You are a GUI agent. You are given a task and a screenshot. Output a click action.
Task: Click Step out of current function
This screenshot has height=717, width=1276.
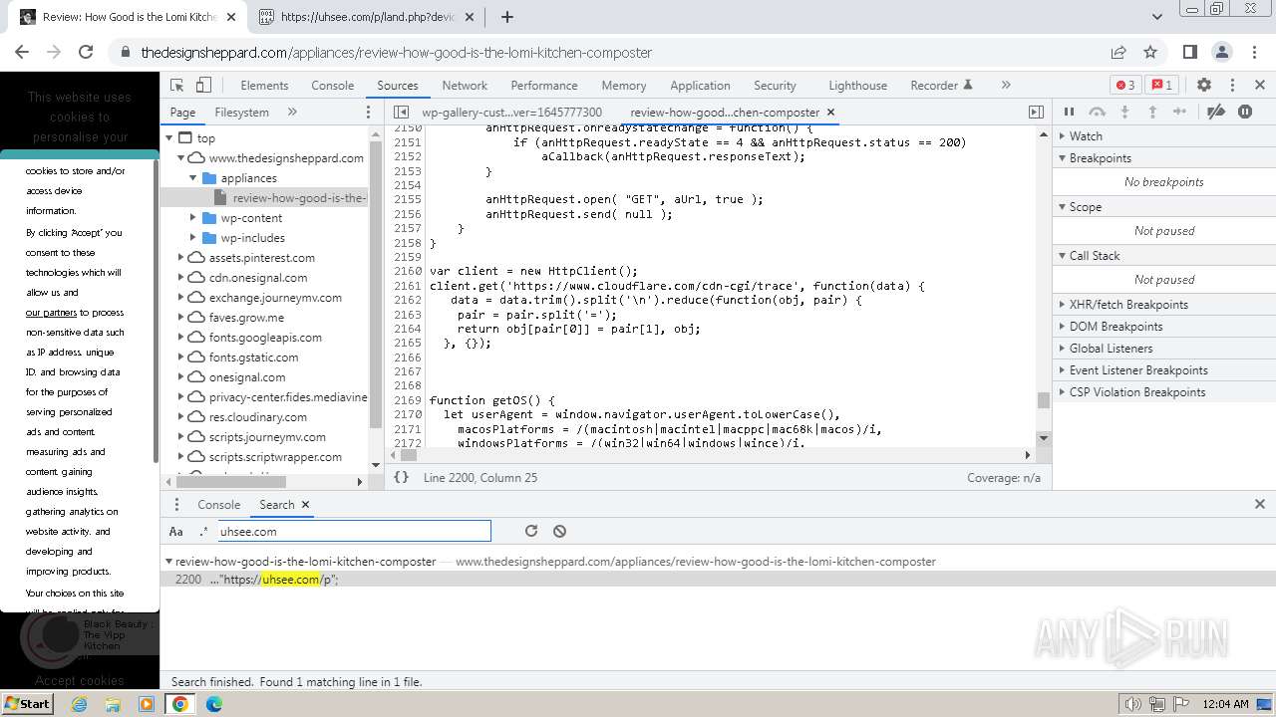click(x=1152, y=112)
